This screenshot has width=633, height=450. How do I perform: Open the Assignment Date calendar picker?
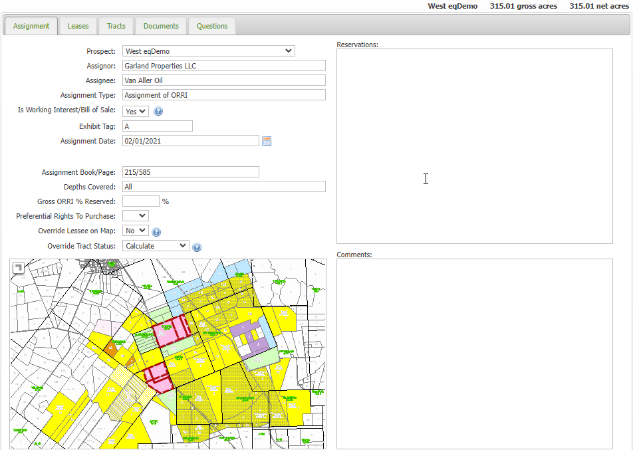[267, 141]
